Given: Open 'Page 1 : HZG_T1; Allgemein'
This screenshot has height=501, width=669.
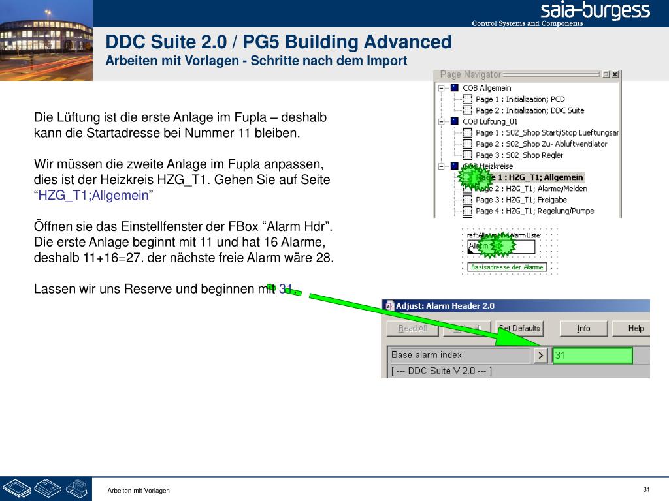Looking at the screenshot, I should click(x=529, y=177).
